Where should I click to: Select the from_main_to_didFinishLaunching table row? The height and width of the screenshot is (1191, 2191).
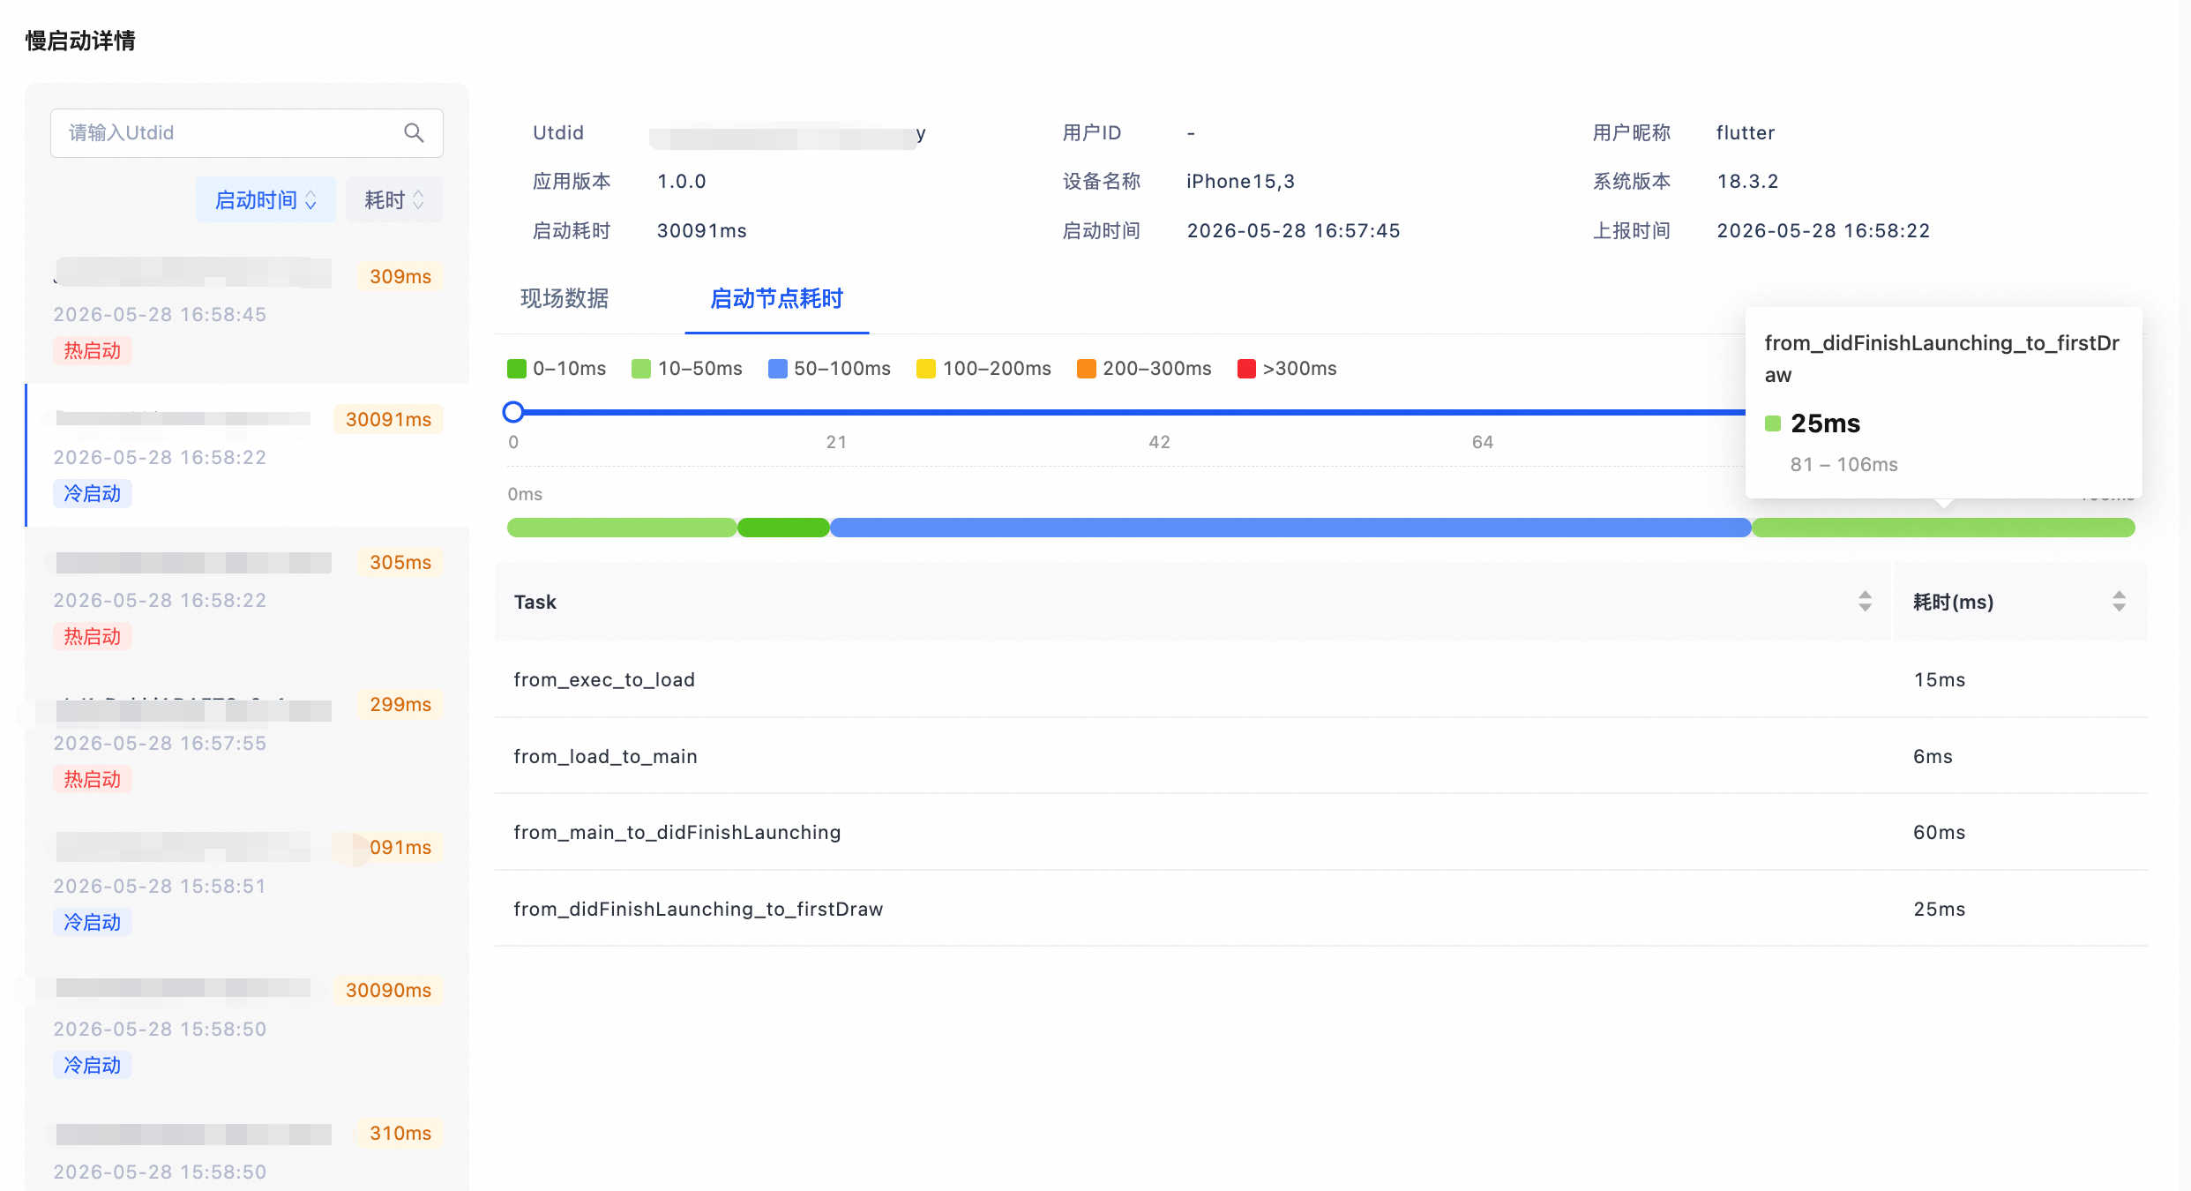1321,832
